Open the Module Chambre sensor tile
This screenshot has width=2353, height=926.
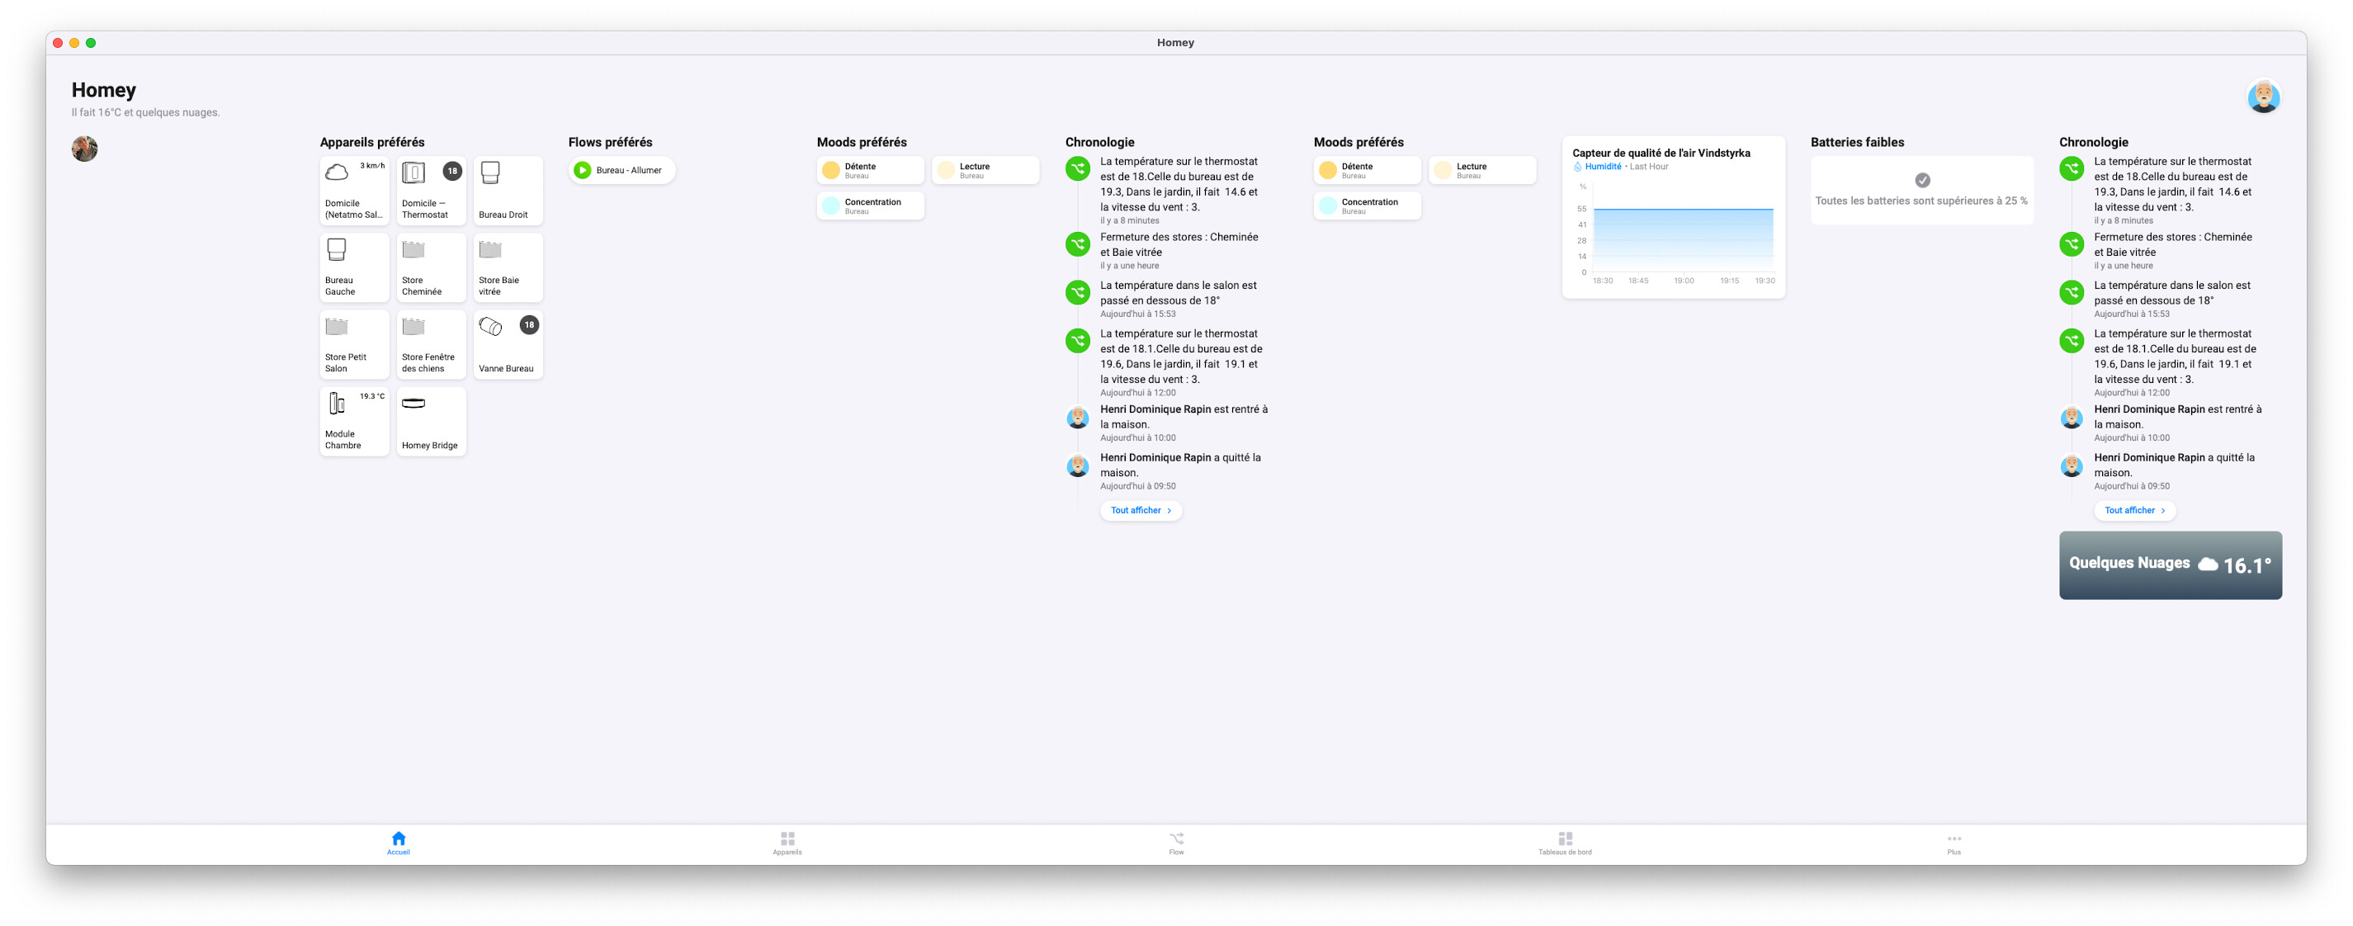coord(354,421)
